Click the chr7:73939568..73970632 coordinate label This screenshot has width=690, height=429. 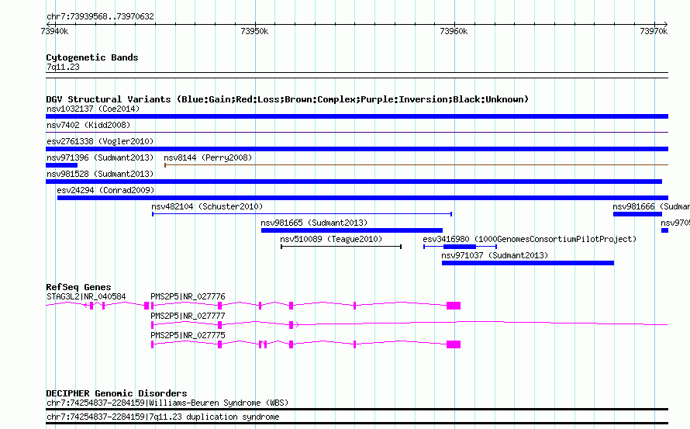pyautogui.click(x=100, y=17)
